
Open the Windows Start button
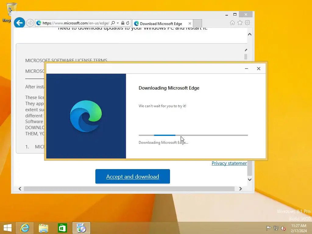tap(7, 228)
